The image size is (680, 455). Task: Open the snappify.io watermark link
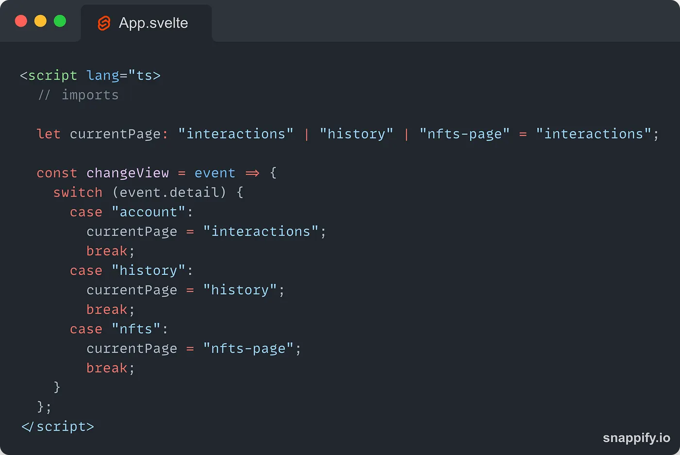click(x=636, y=438)
